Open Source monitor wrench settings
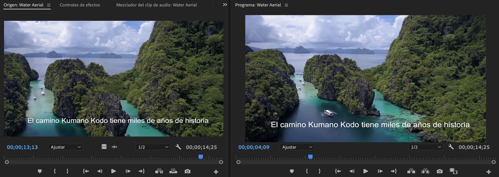The width and height of the screenshot is (499, 177). tap(178, 147)
